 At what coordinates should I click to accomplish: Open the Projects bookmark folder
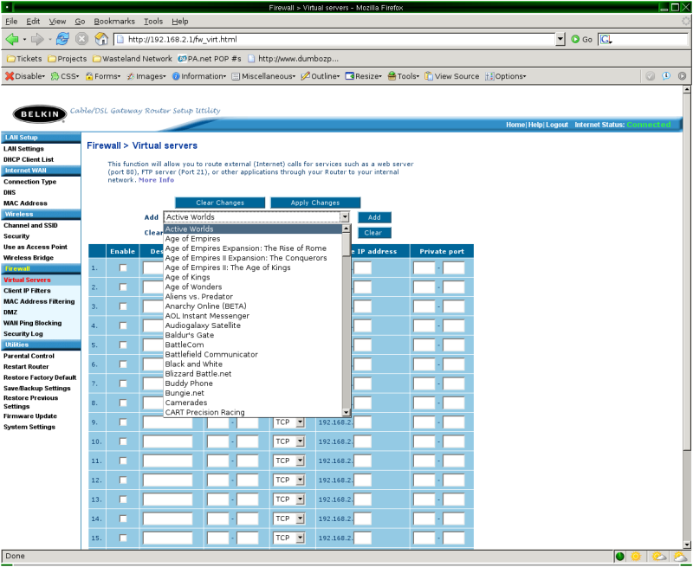[x=68, y=59]
